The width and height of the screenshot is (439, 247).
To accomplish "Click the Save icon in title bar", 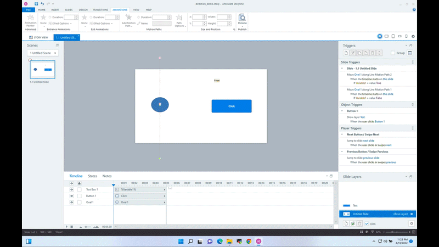I will coord(36,3).
